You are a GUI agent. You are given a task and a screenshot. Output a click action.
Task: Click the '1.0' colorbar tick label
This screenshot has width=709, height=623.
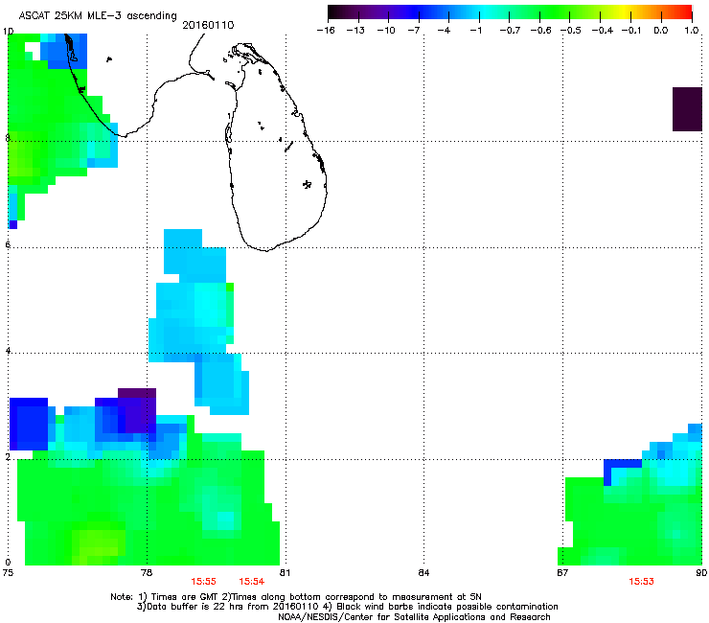click(x=692, y=31)
